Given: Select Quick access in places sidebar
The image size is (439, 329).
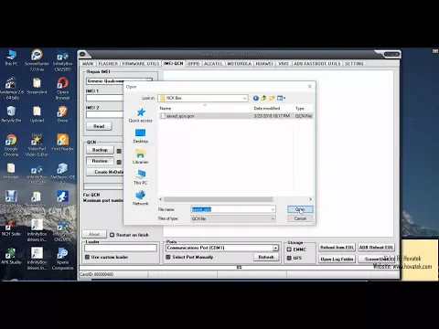Looking at the screenshot, I should pyautogui.click(x=140, y=115).
